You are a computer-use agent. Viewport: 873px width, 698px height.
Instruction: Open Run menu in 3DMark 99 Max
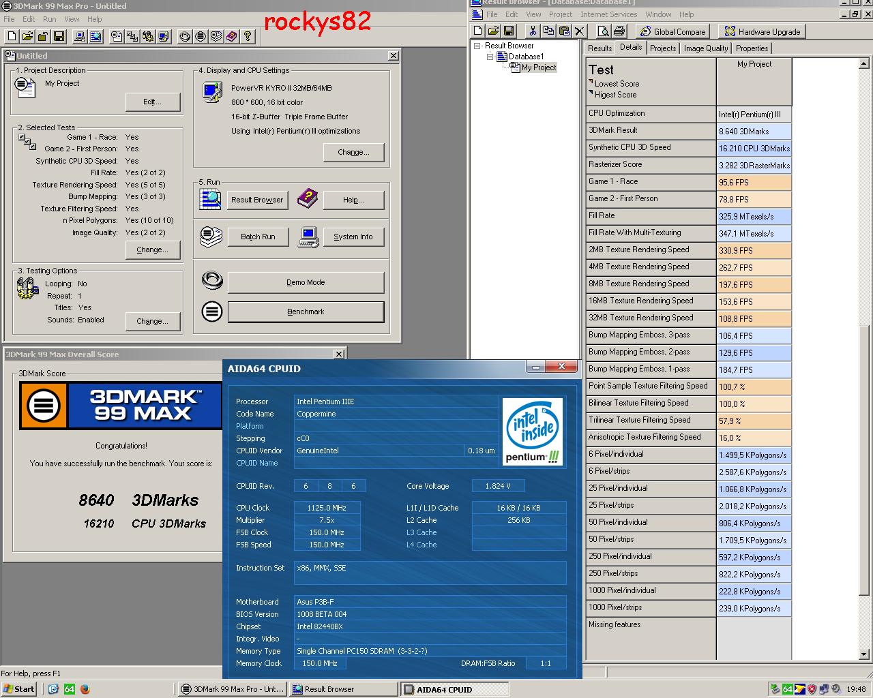[x=49, y=19]
